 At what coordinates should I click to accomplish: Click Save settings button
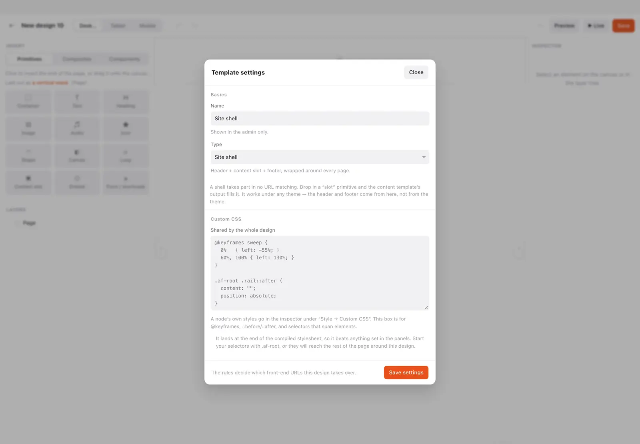406,372
